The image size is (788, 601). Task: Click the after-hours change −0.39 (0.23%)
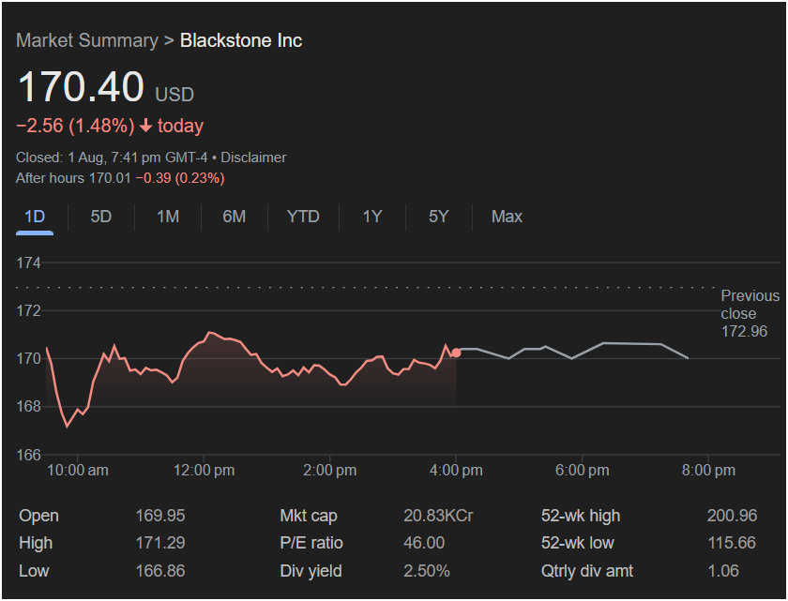click(x=180, y=178)
